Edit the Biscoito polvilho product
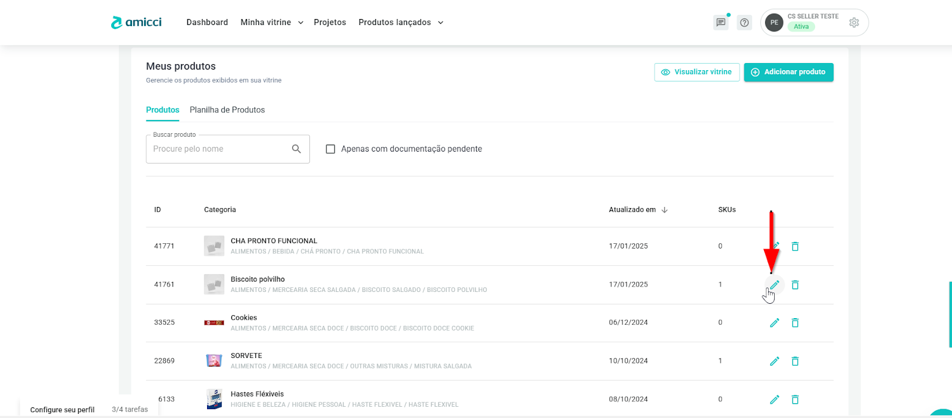The height and width of the screenshot is (418, 952). point(774,285)
